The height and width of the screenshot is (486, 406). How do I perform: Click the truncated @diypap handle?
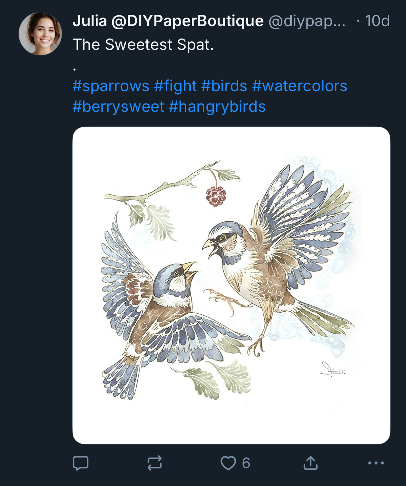306,21
